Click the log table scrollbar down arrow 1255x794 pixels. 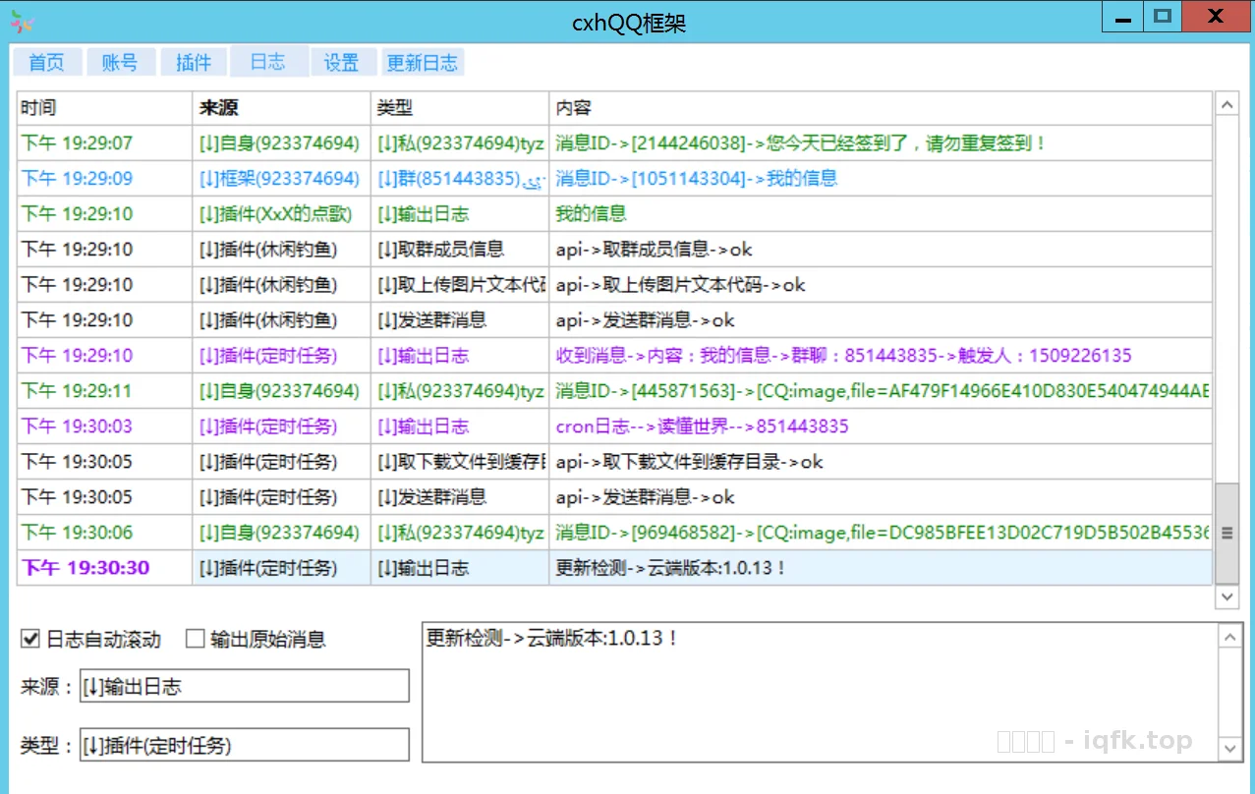(x=1226, y=596)
